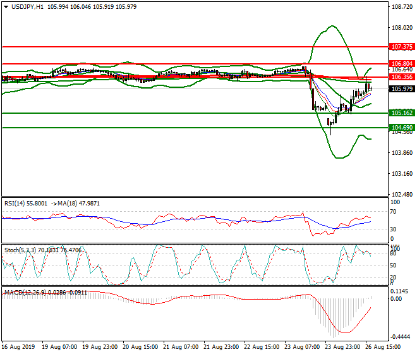Click the 102.460 price scale label

coord(402,194)
